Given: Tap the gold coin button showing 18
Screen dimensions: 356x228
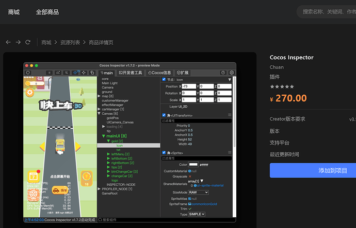Looking at the screenshot, I should 87,179.
